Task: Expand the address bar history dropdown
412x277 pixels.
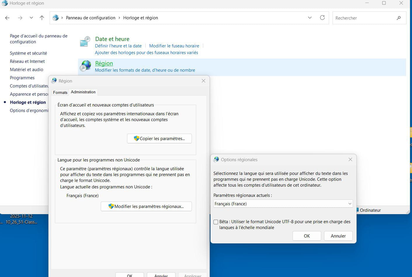Action: (x=310, y=18)
